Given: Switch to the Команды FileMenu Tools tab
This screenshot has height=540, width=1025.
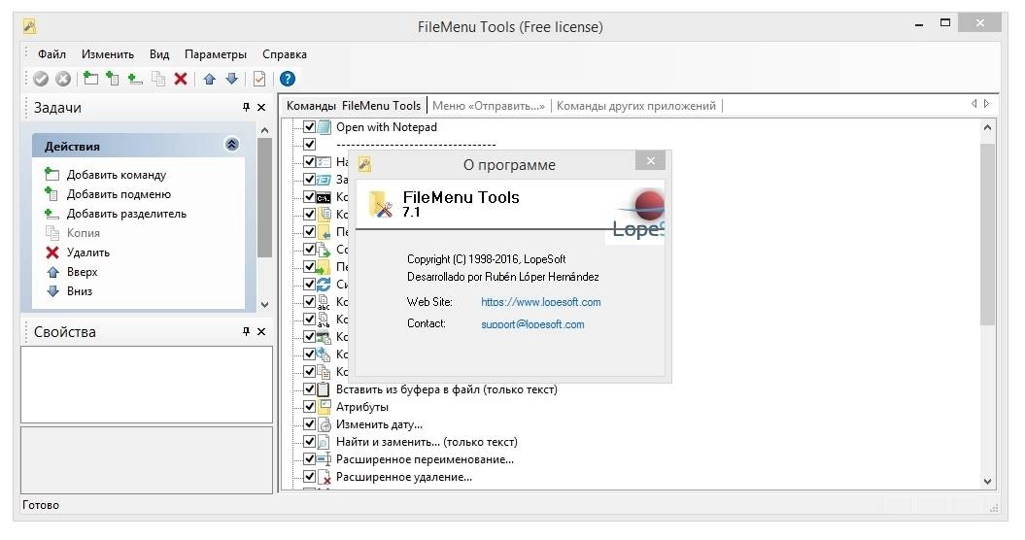Looking at the screenshot, I should pos(354,105).
